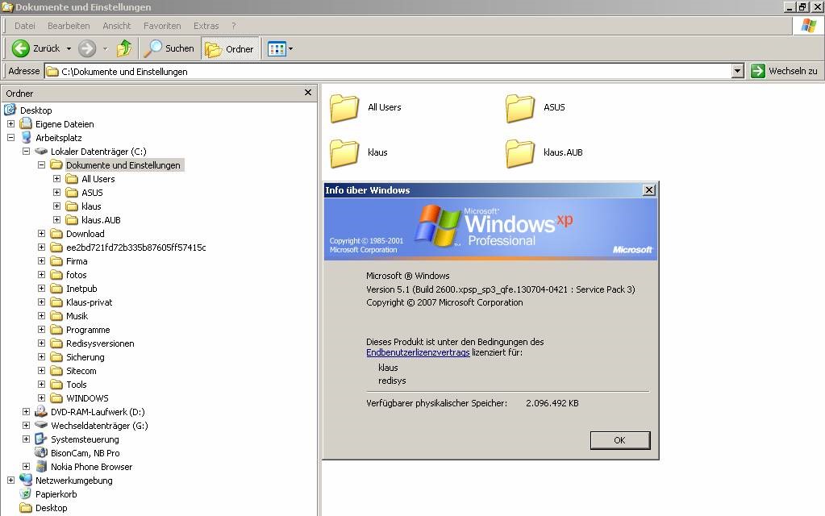Open the Extras menu

click(x=206, y=26)
